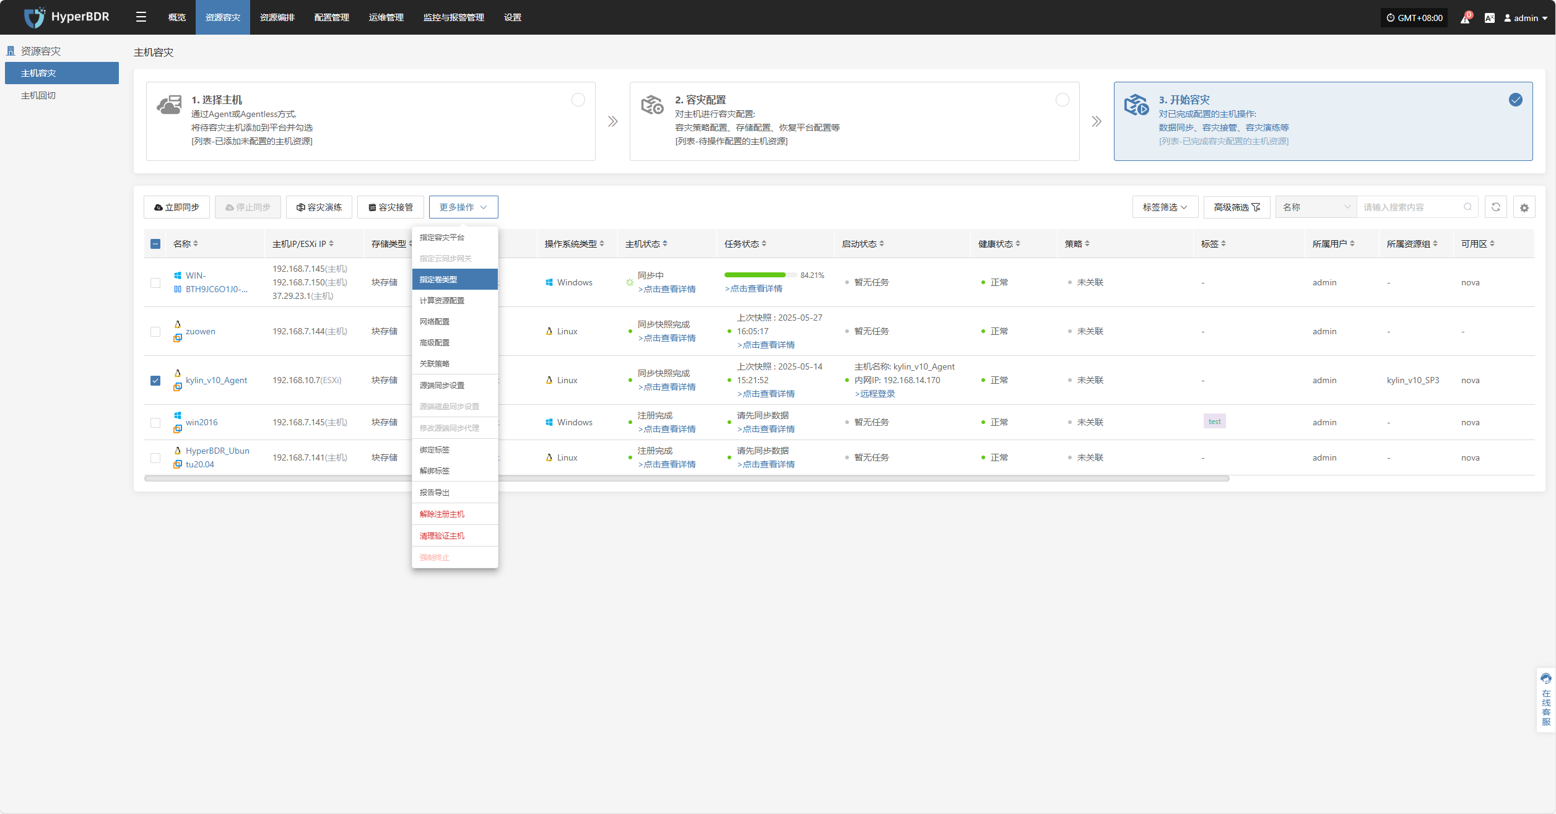The image size is (1556, 814).
Task: Choose 指定卷类型 from the menu
Action: 454,279
